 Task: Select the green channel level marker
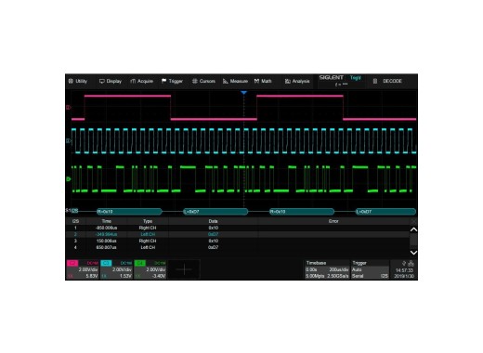click(69, 179)
